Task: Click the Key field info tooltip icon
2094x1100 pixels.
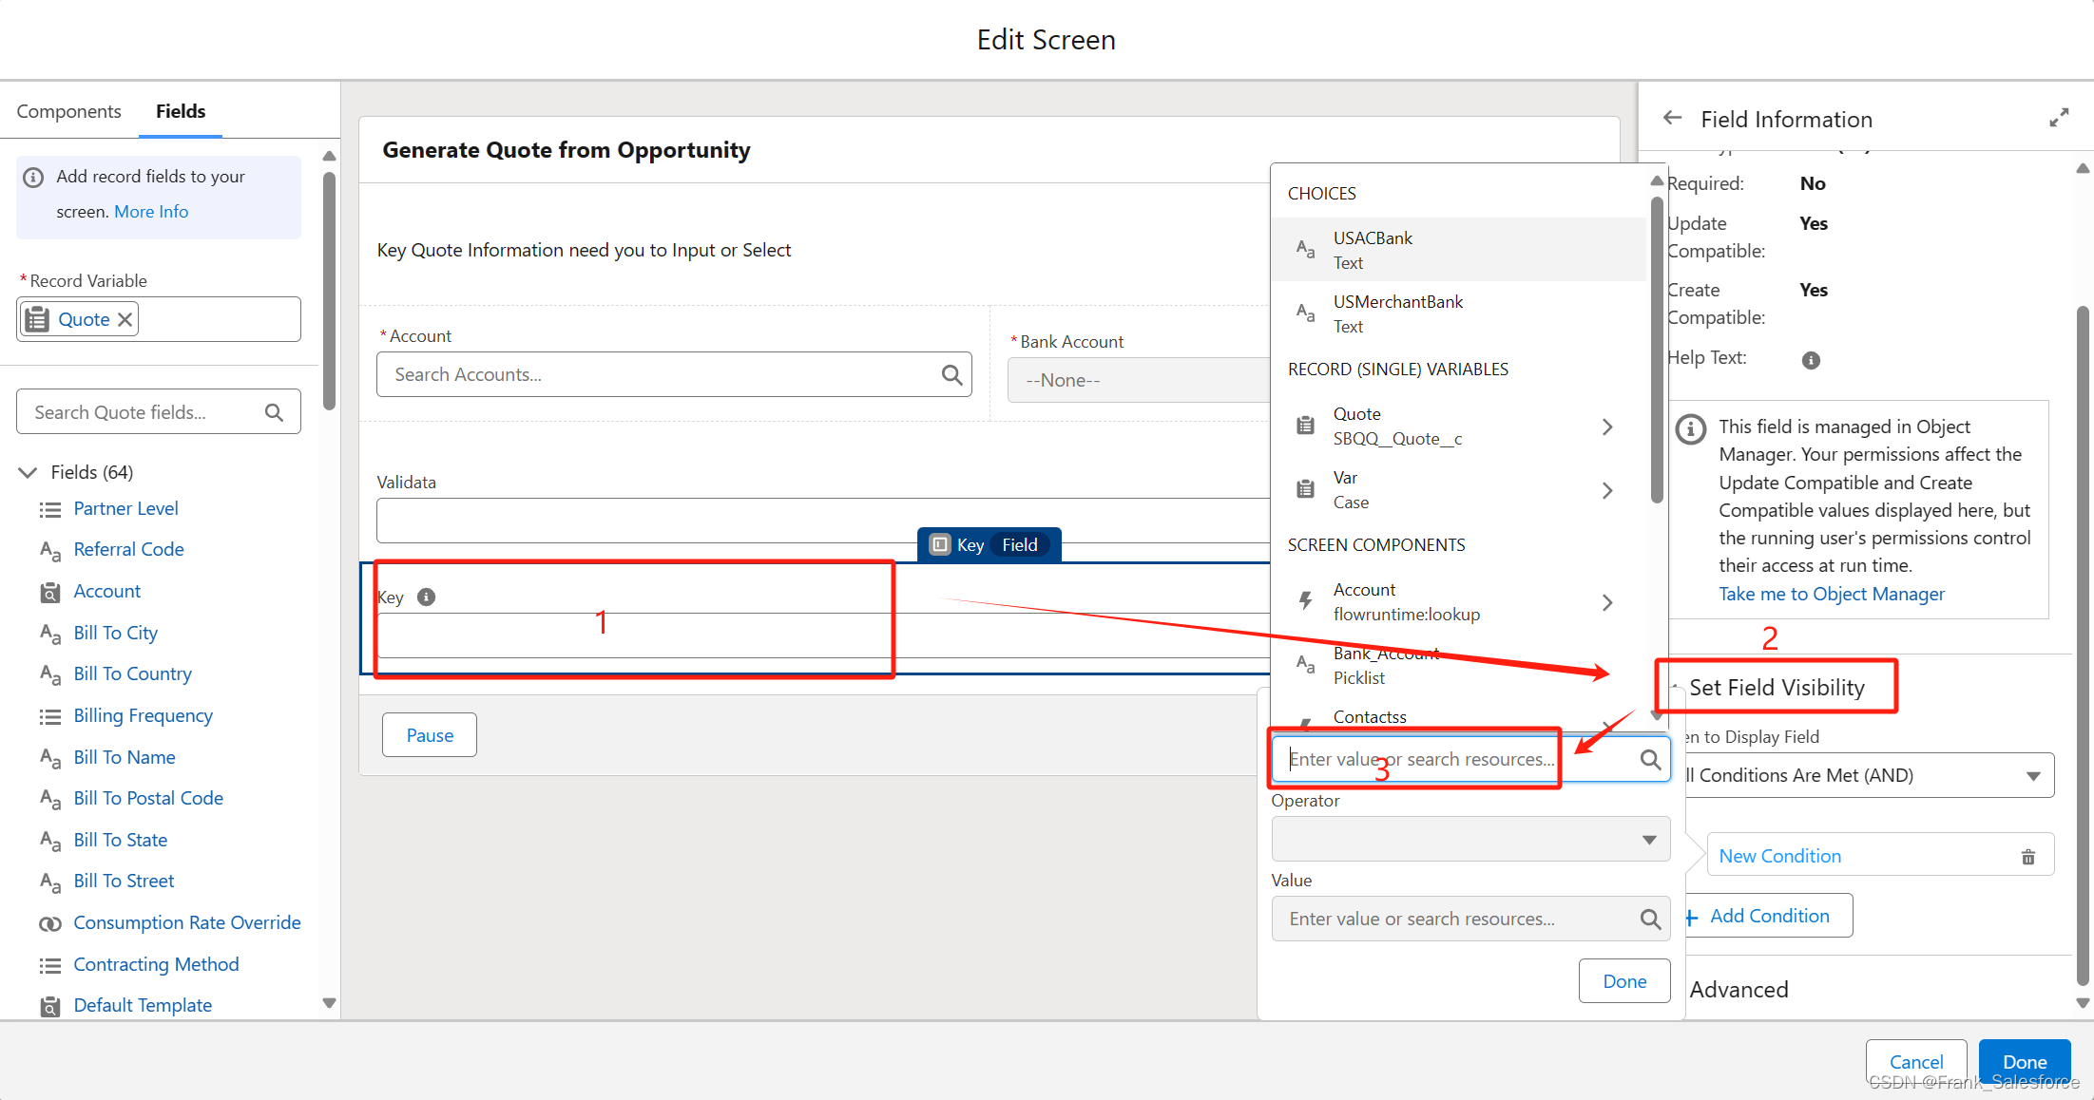Action: (x=427, y=597)
